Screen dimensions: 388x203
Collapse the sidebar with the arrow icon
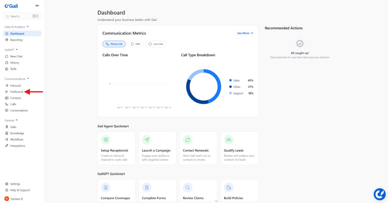(x=37, y=6)
